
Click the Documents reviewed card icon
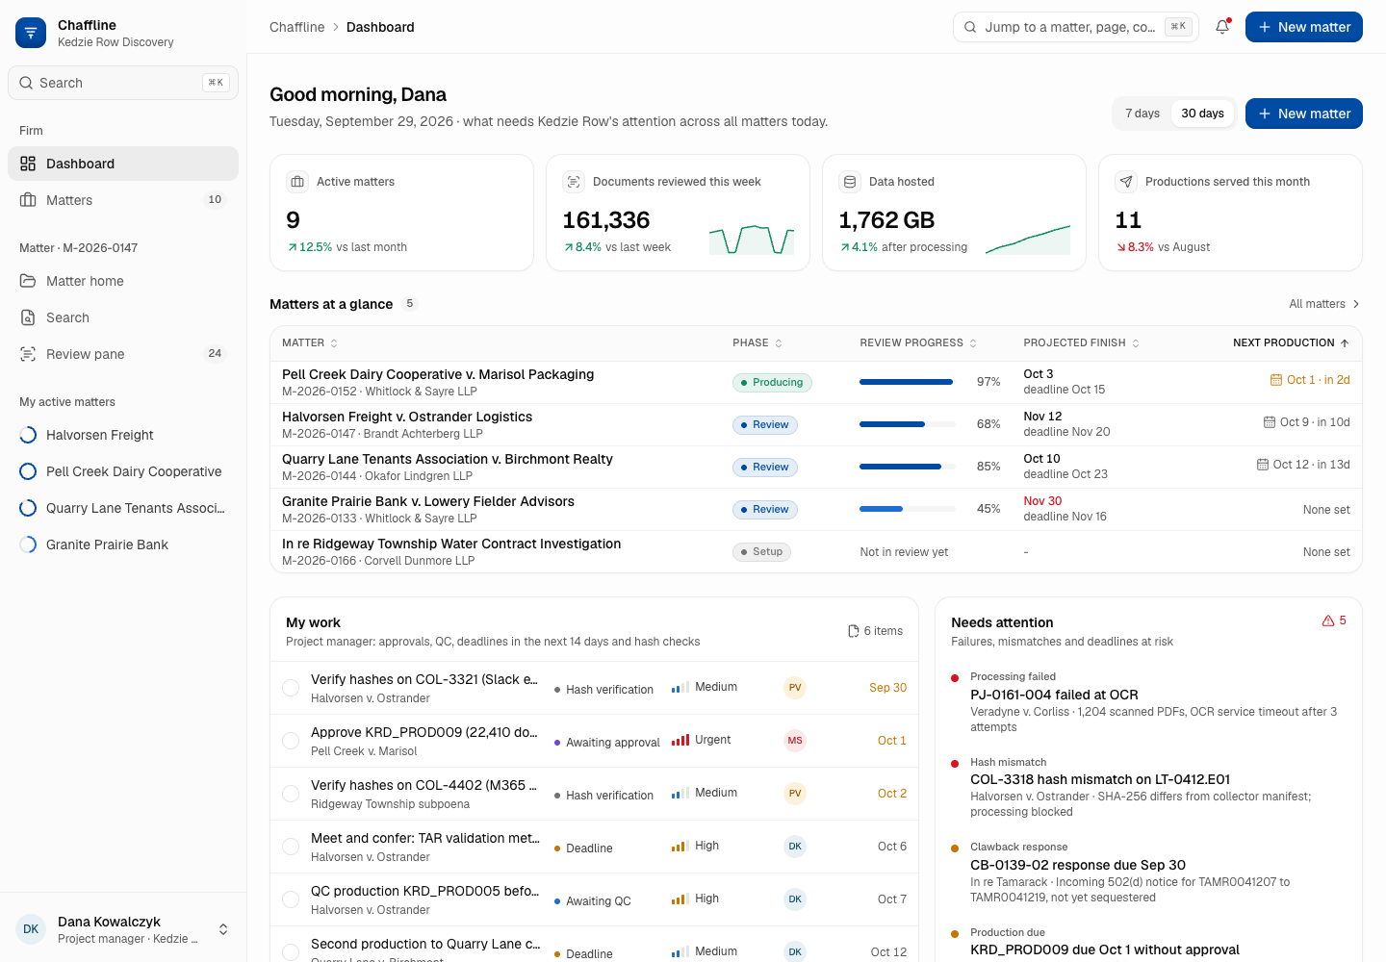tap(574, 182)
